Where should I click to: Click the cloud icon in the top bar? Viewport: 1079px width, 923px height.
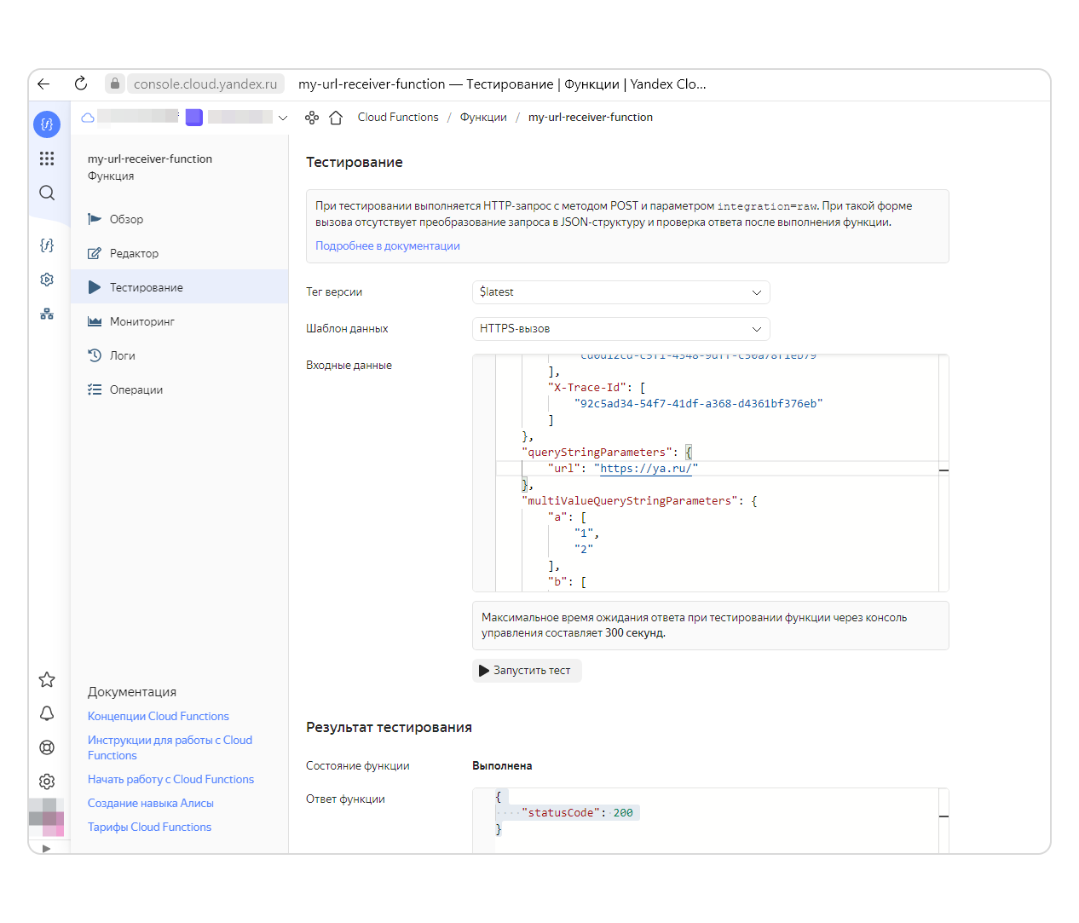pos(88,118)
